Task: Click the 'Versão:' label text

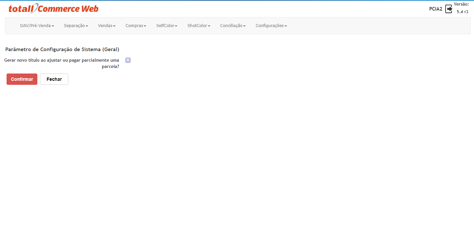Action: pyautogui.click(x=461, y=4)
